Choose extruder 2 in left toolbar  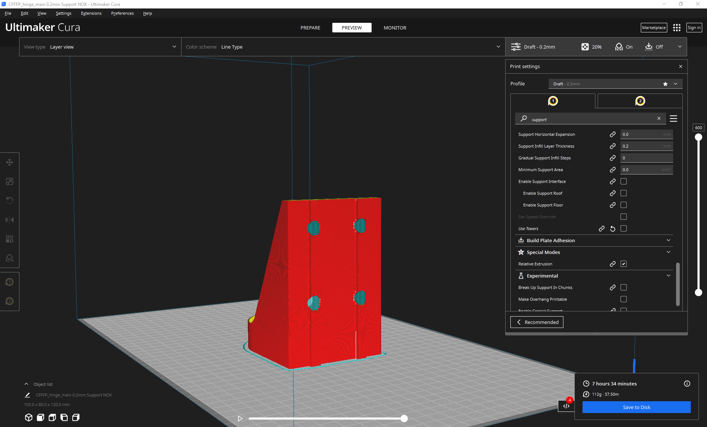point(10,301)
